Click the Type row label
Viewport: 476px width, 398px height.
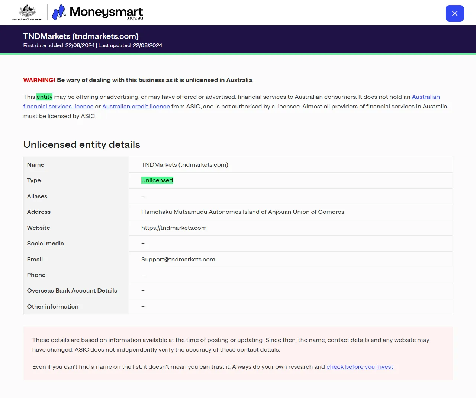pos(34,180)
